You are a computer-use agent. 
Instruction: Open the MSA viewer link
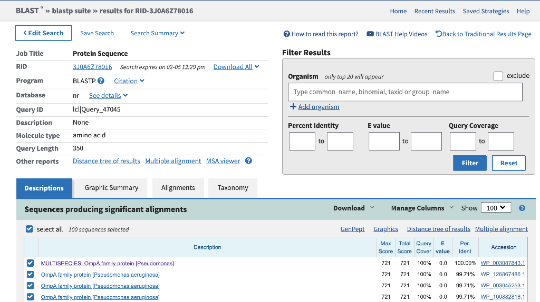(x=223, y=161)
